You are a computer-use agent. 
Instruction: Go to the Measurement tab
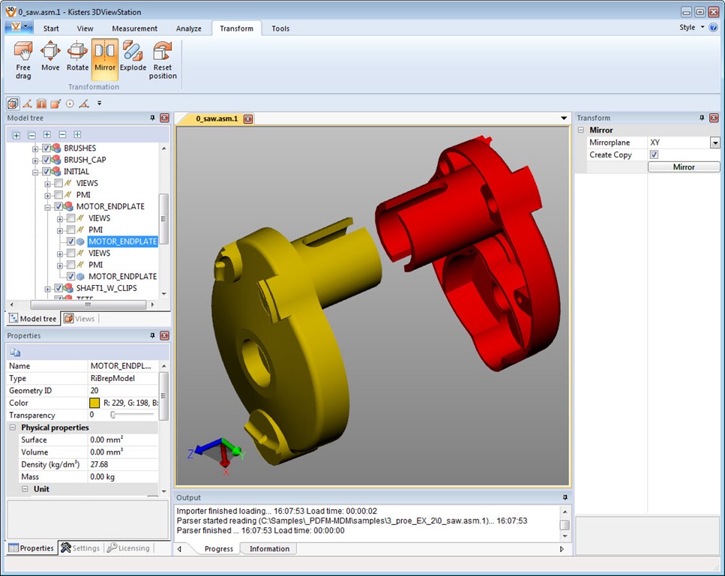coord(134,28)
